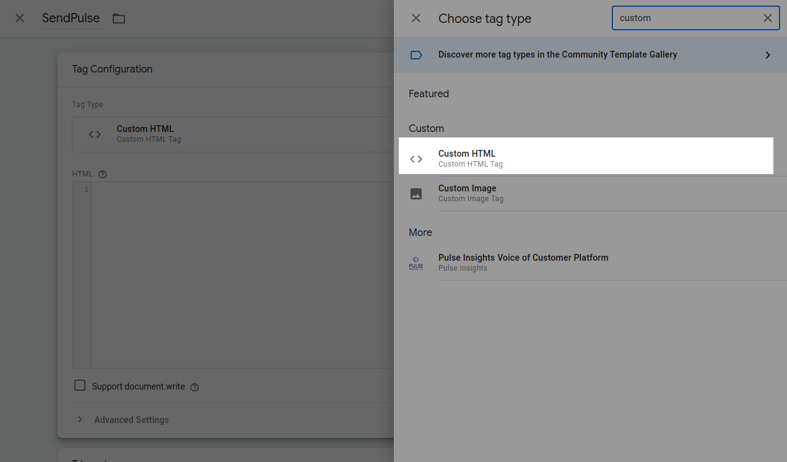787x462 pixels.
Task: Click the code brackets icon in the highlighted list row
Action: coord(416,159)
